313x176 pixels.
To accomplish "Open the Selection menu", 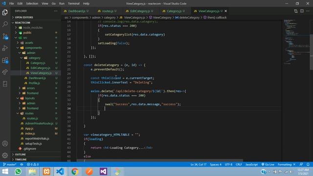I will [x=32, y=3].
